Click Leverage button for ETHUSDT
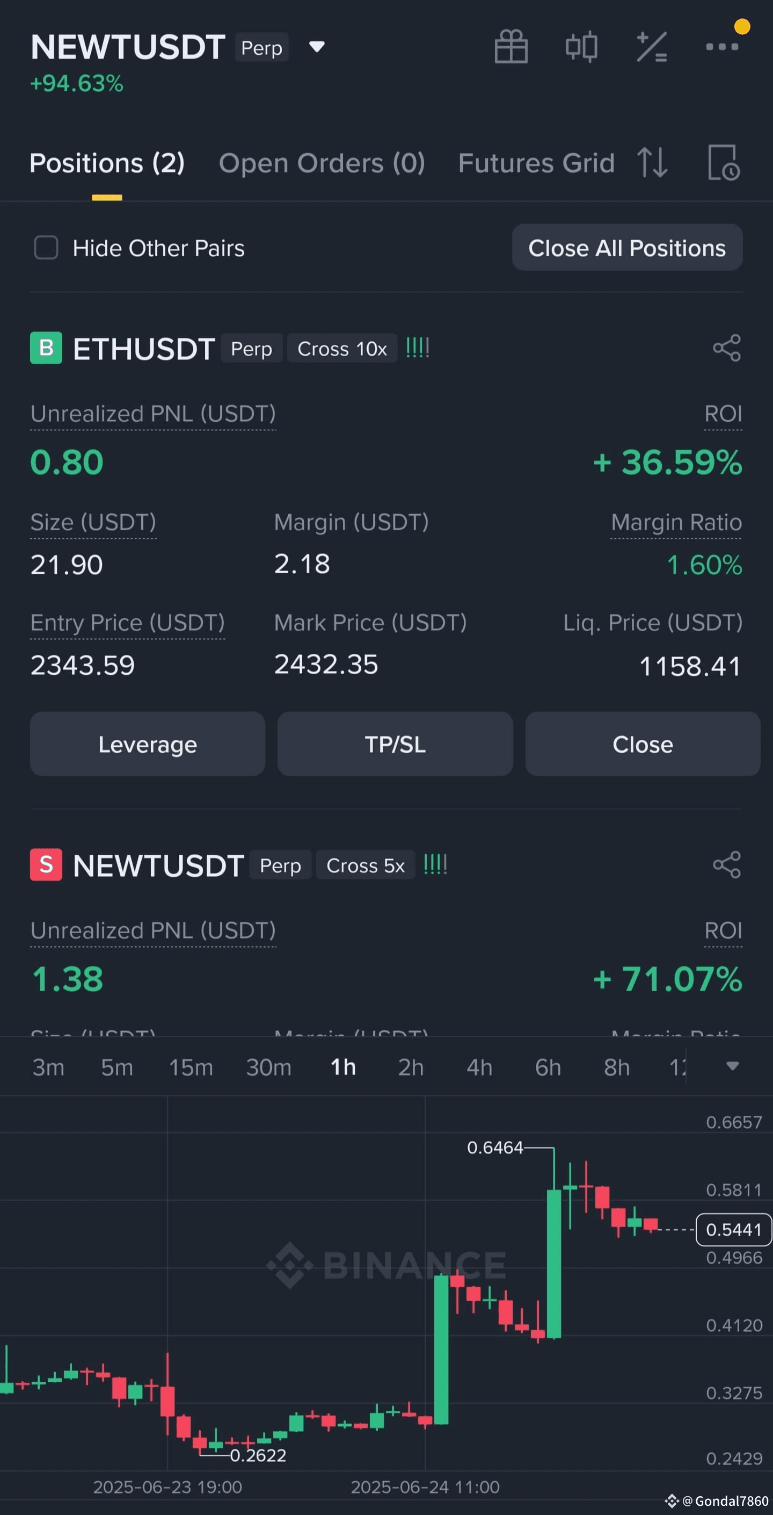The width and height of the screenshot is (773, 1515). [x=148, y=744]
